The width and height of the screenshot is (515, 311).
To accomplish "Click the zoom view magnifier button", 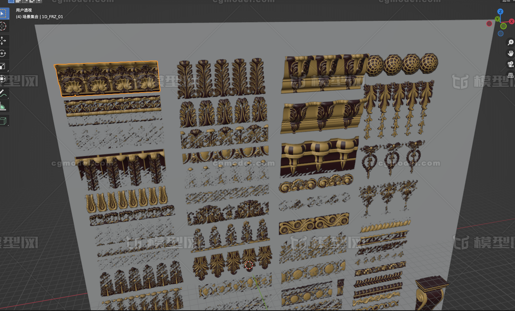I will point(511,42).
